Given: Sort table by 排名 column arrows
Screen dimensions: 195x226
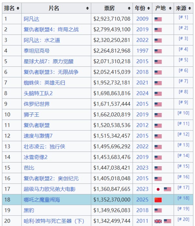Looking at the screenshot, I should (x=18, y=8).
